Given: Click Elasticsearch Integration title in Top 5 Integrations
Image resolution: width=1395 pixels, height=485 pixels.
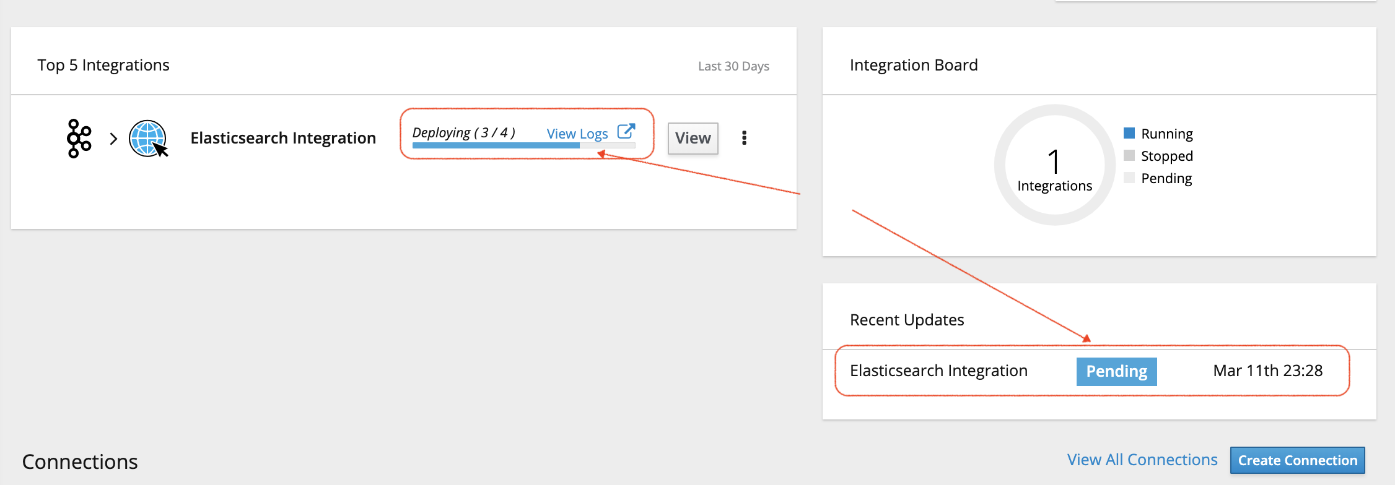Looking at the screenshot, I should point(283,138).
